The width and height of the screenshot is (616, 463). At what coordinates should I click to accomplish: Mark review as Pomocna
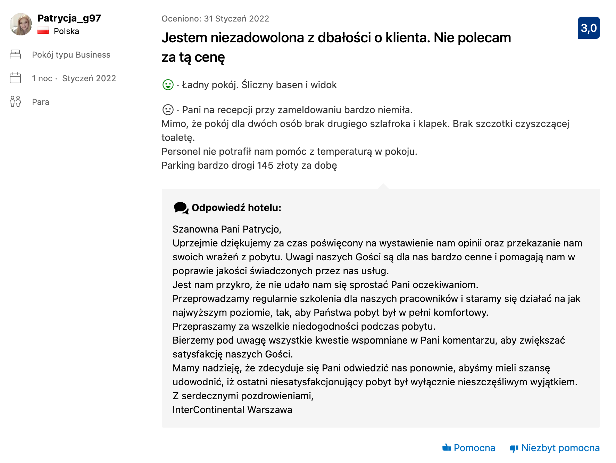coord(474,448)
